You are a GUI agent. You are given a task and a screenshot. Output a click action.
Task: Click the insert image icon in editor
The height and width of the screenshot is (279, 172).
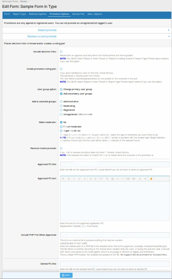(x=113, y=179)
